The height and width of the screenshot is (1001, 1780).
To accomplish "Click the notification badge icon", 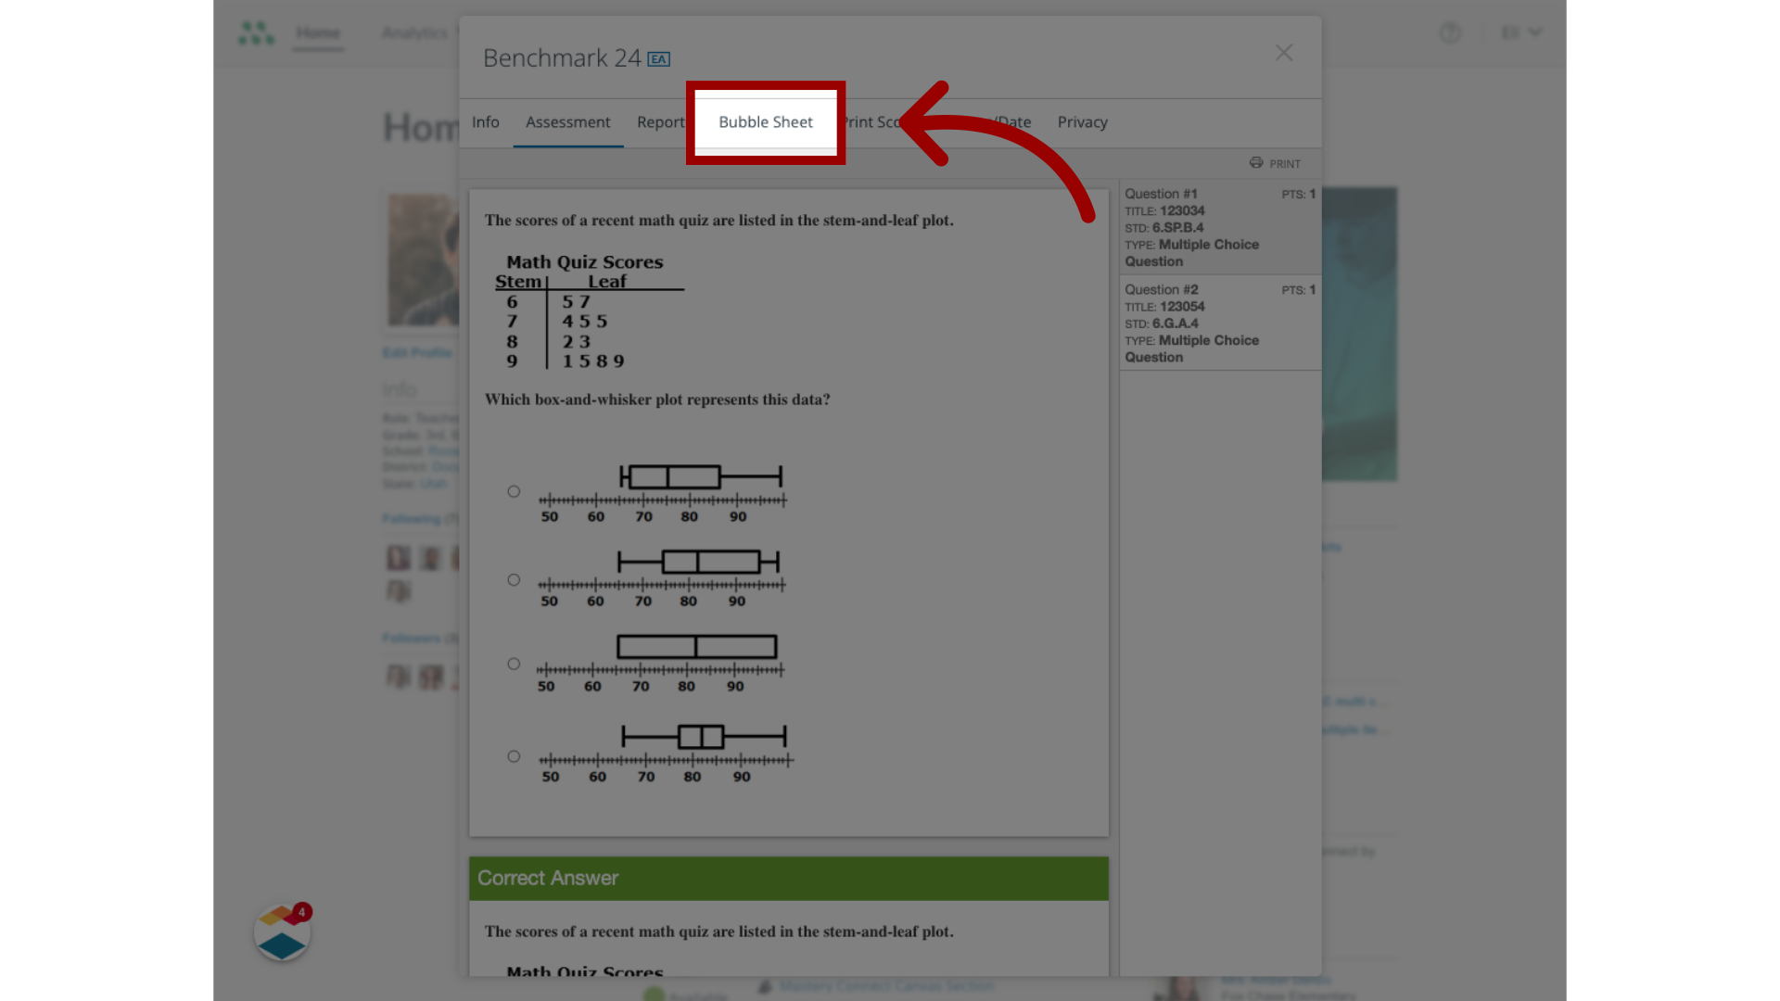I will click(x=300, y=912).
